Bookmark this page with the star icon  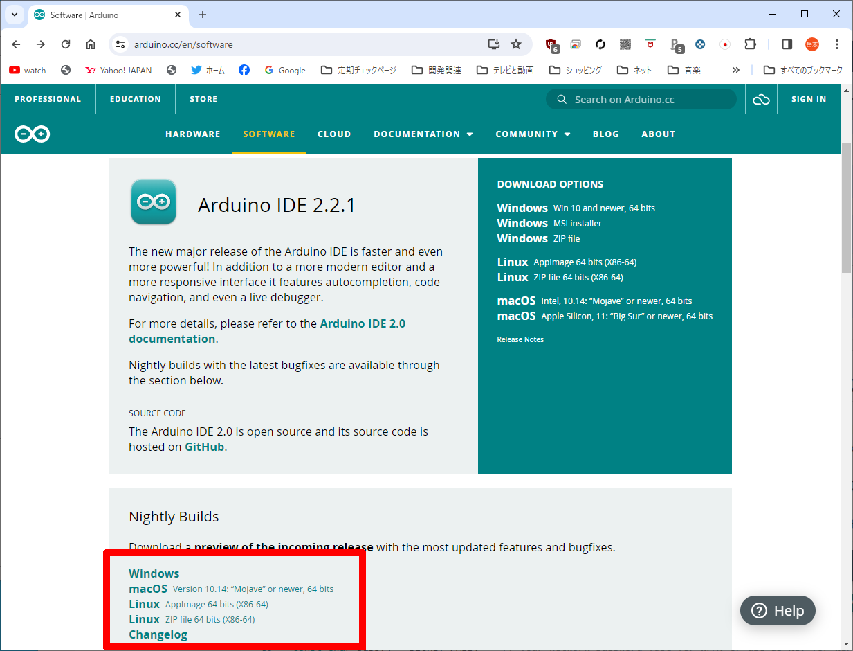[516, 44]
